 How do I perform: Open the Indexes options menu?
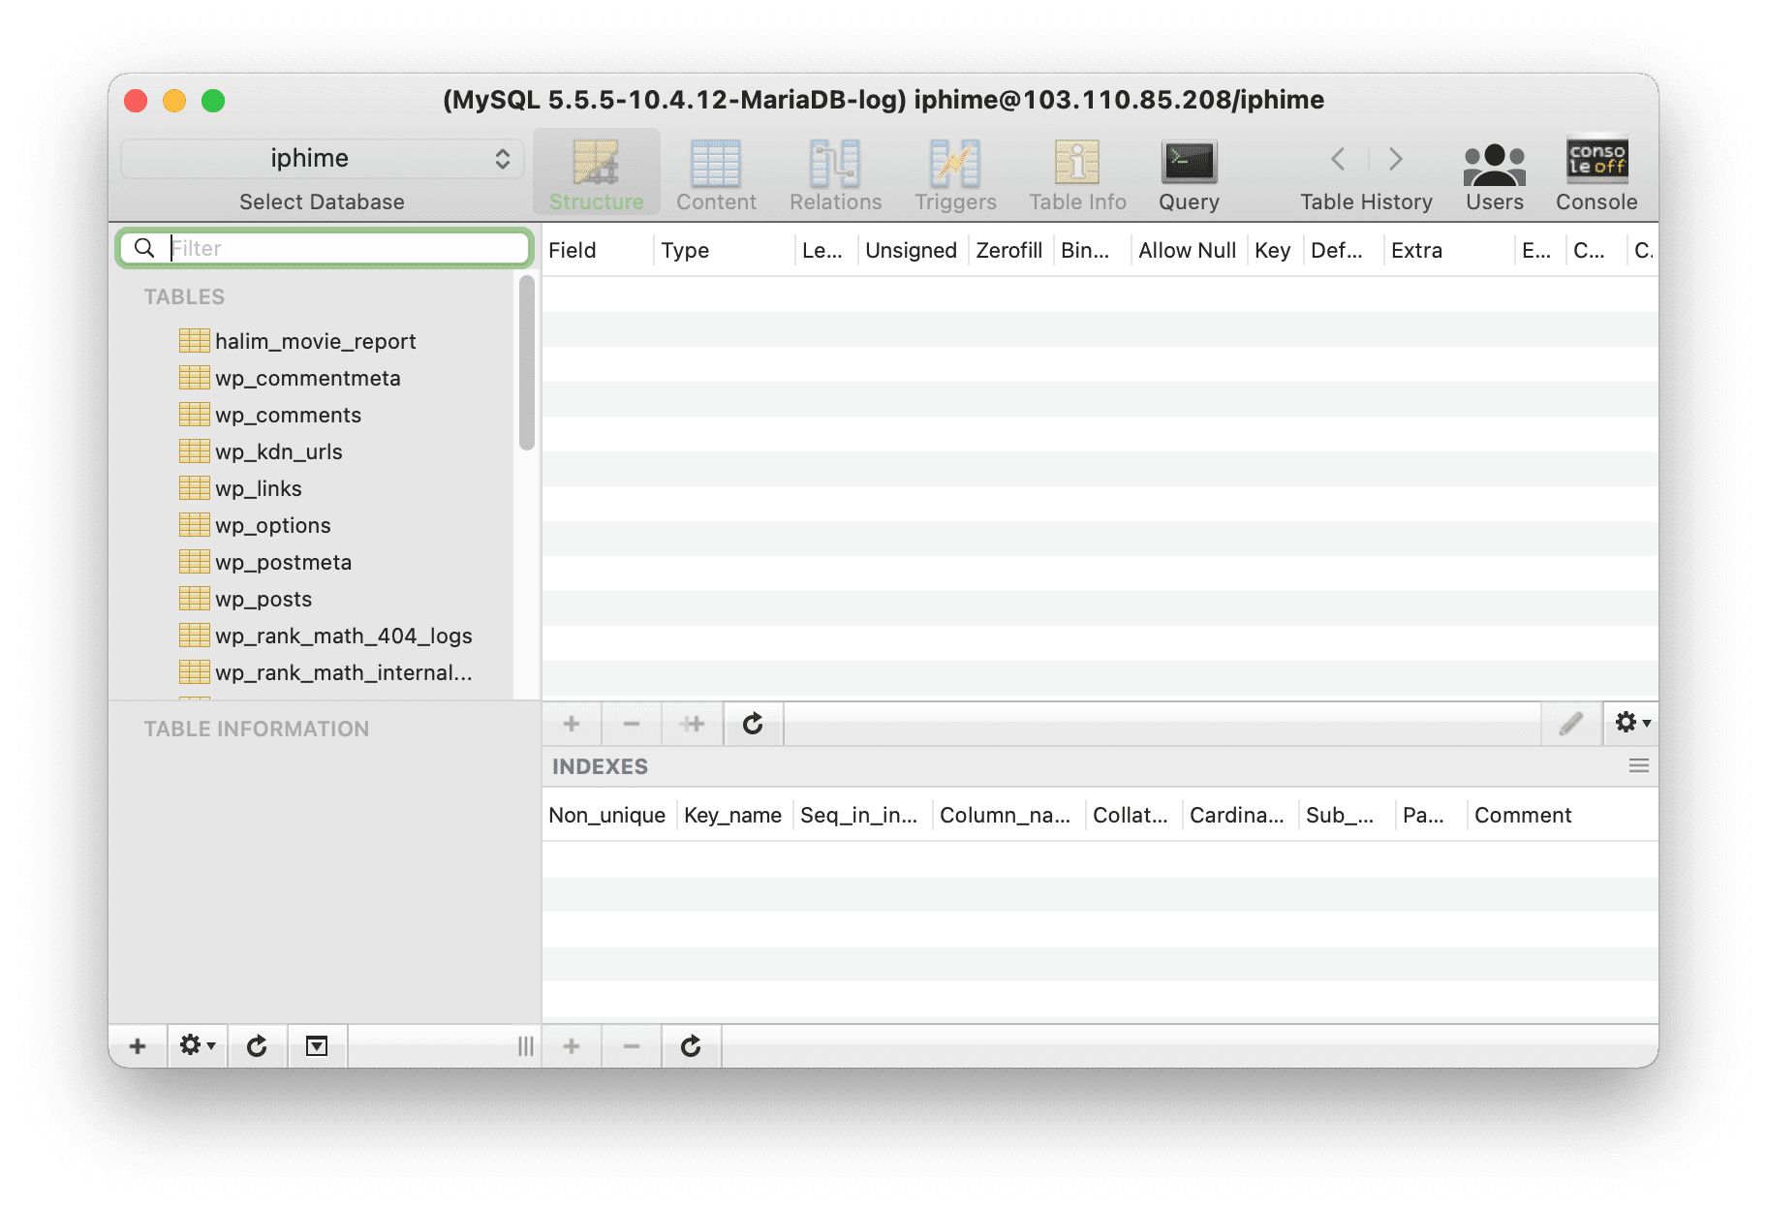pos(1639,765)
